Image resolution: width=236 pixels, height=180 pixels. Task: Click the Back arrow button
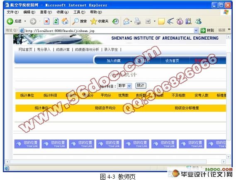point(10,22)
